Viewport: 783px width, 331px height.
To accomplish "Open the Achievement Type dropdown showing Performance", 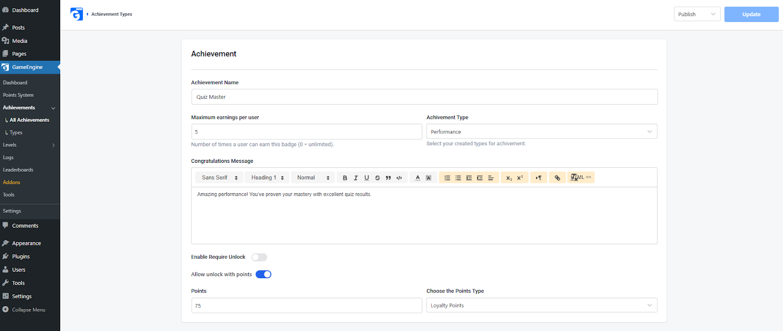I will pyautogui.click(x=542, y=132).
